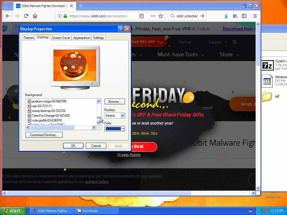Image resolution: width=287 pixels, height=215 pixels.
Task: Switch to Downloads taskbar item
Action: [97, 211]
